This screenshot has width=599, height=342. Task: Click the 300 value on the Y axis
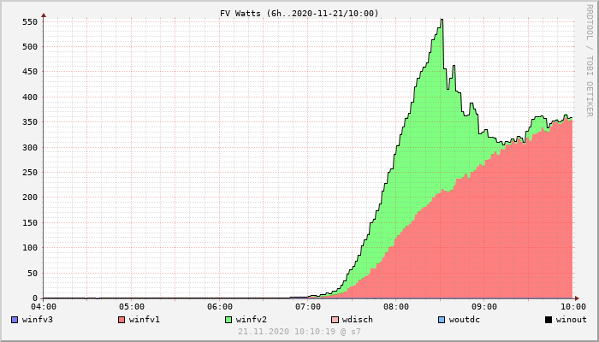click(x=30, y=147)
